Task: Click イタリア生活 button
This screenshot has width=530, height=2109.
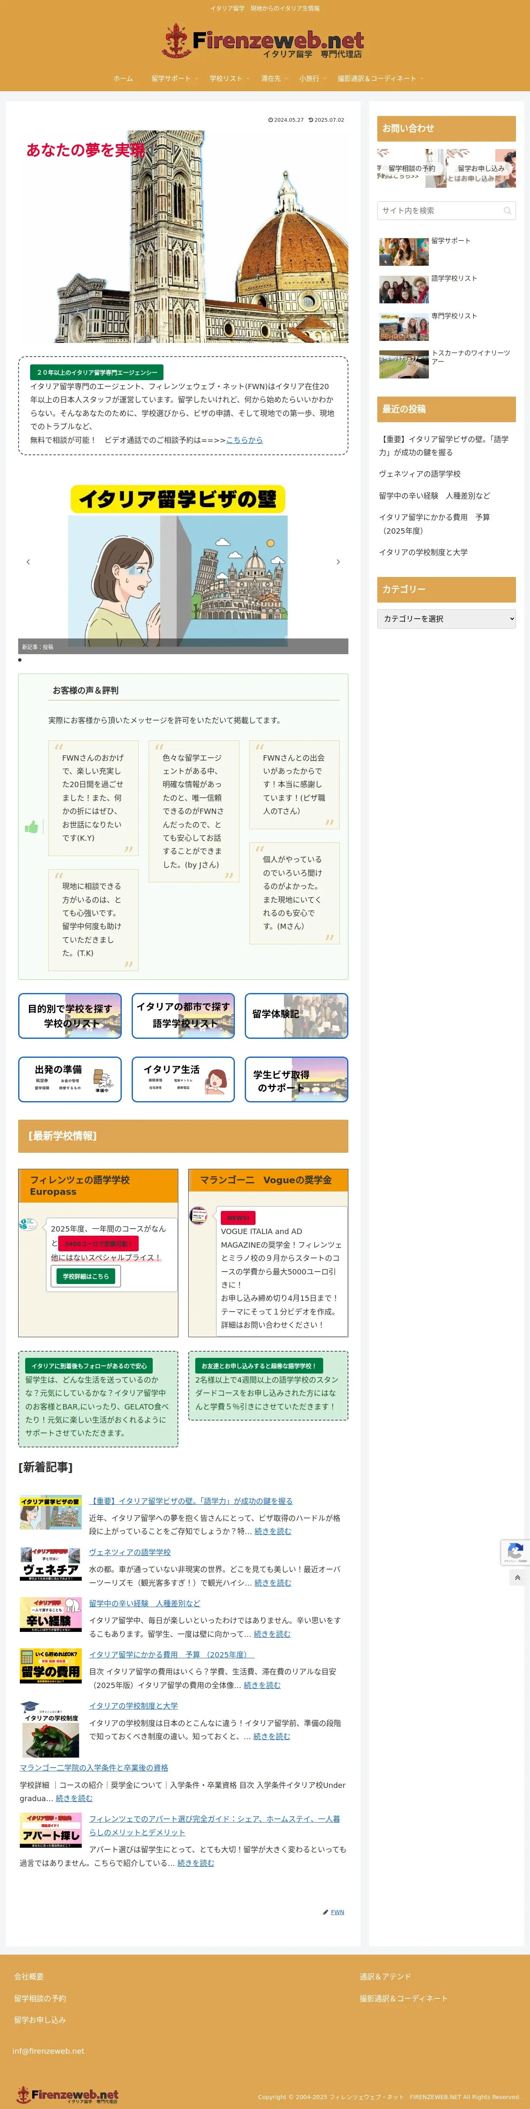Action: (184, 1079)
